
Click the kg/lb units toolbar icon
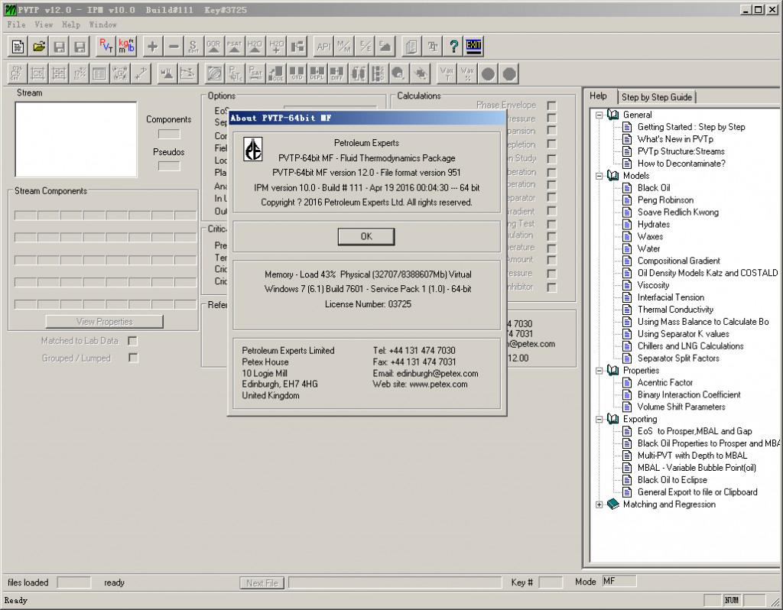[126, 47]
